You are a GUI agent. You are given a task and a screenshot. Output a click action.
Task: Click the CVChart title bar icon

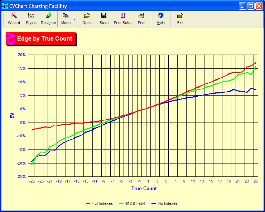[x=5, y=6]
